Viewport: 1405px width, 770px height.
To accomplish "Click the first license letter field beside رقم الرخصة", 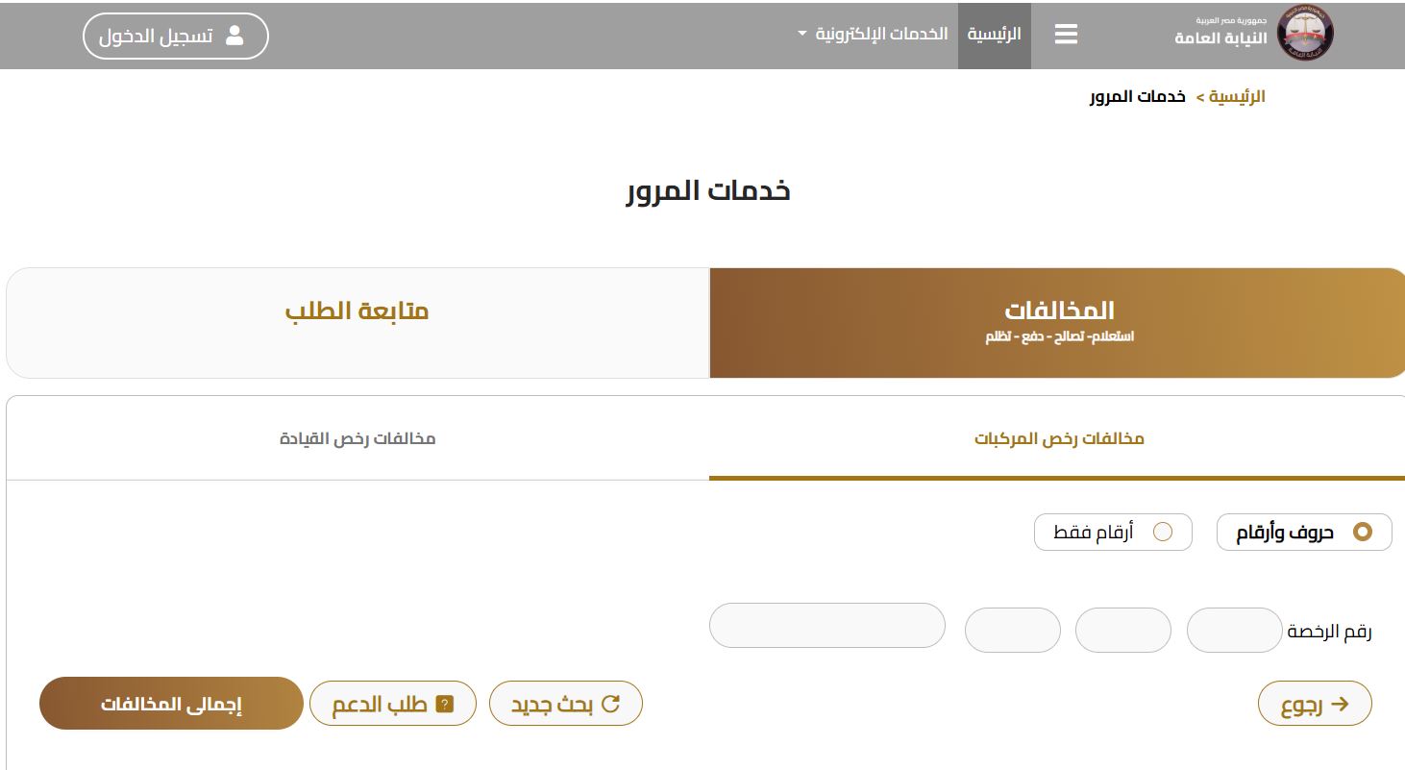I will [x=1234, y=630].
